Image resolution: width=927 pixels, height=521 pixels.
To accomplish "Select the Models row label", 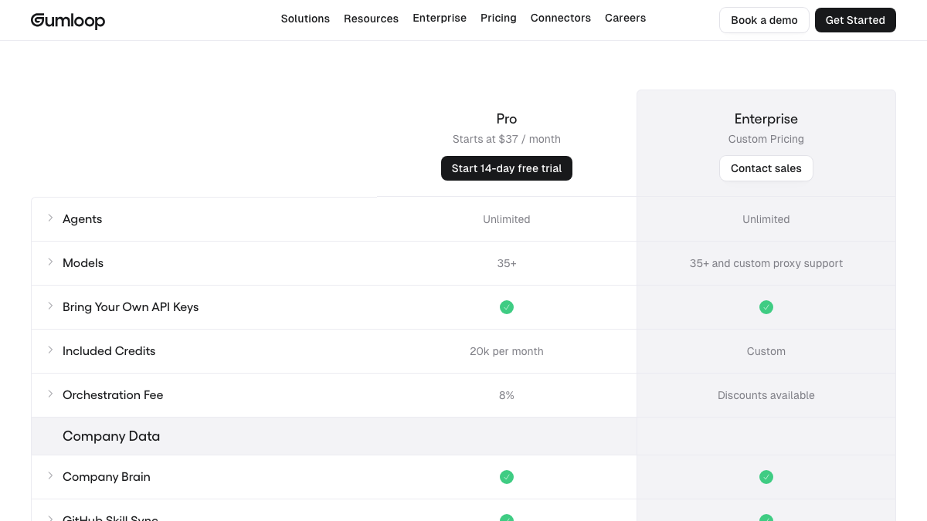I will coord(83,263).
